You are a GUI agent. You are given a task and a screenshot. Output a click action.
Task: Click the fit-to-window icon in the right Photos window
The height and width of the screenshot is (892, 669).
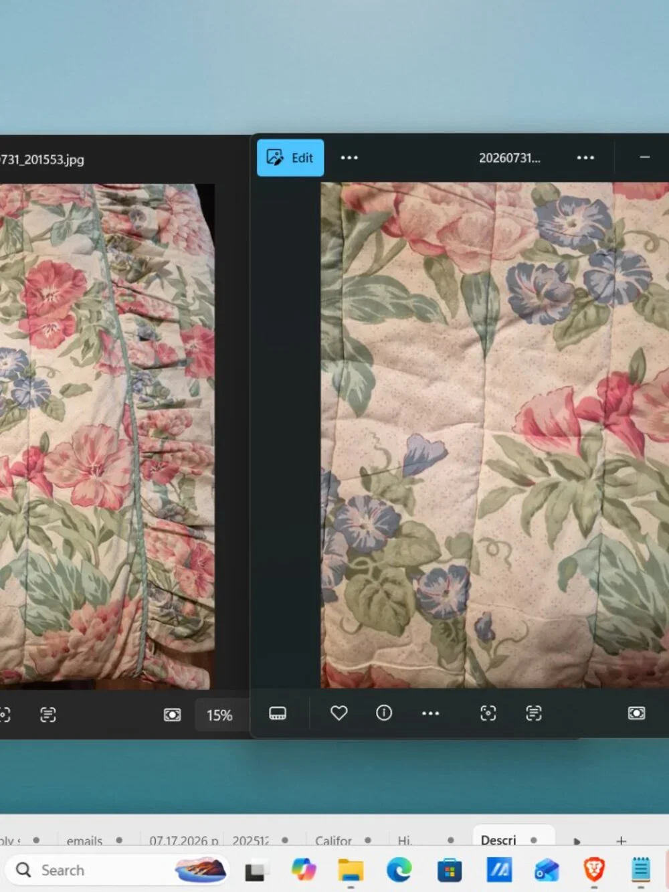click(637, 713)
